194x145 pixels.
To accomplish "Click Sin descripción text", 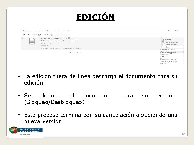I will [x=46, y=43].
